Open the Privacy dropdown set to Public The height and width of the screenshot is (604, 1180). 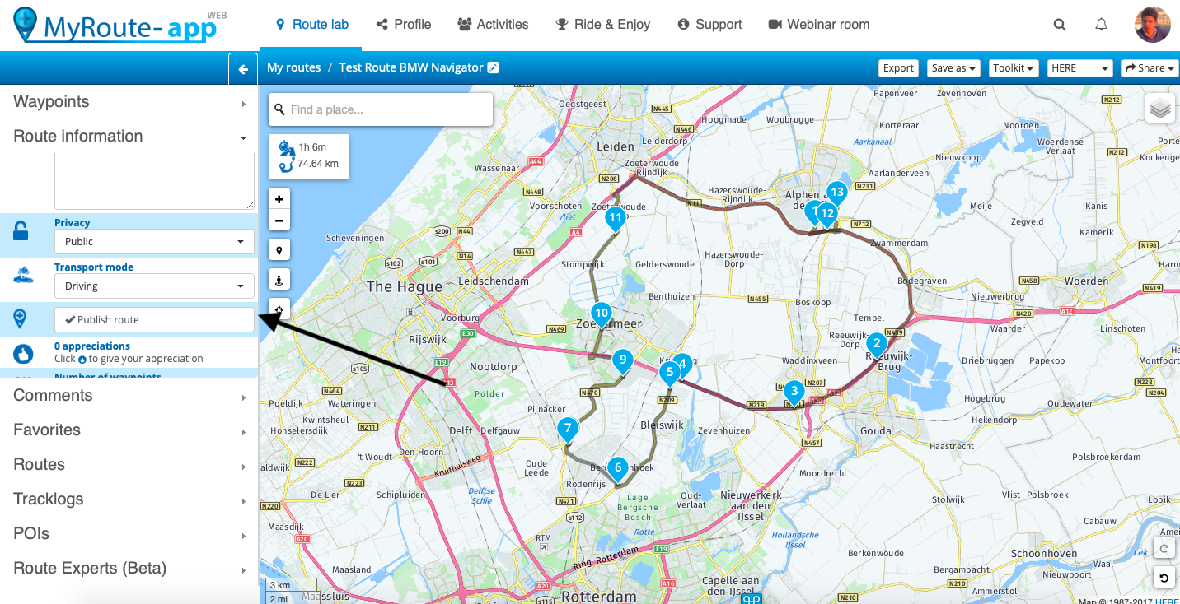pos(154,242)
